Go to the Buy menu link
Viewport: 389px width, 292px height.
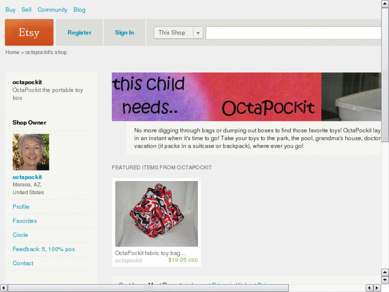pyautogui.click(x=10, y=10)
